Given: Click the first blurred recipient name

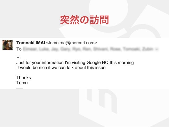Looking at the screenshot, I should 30,49.
